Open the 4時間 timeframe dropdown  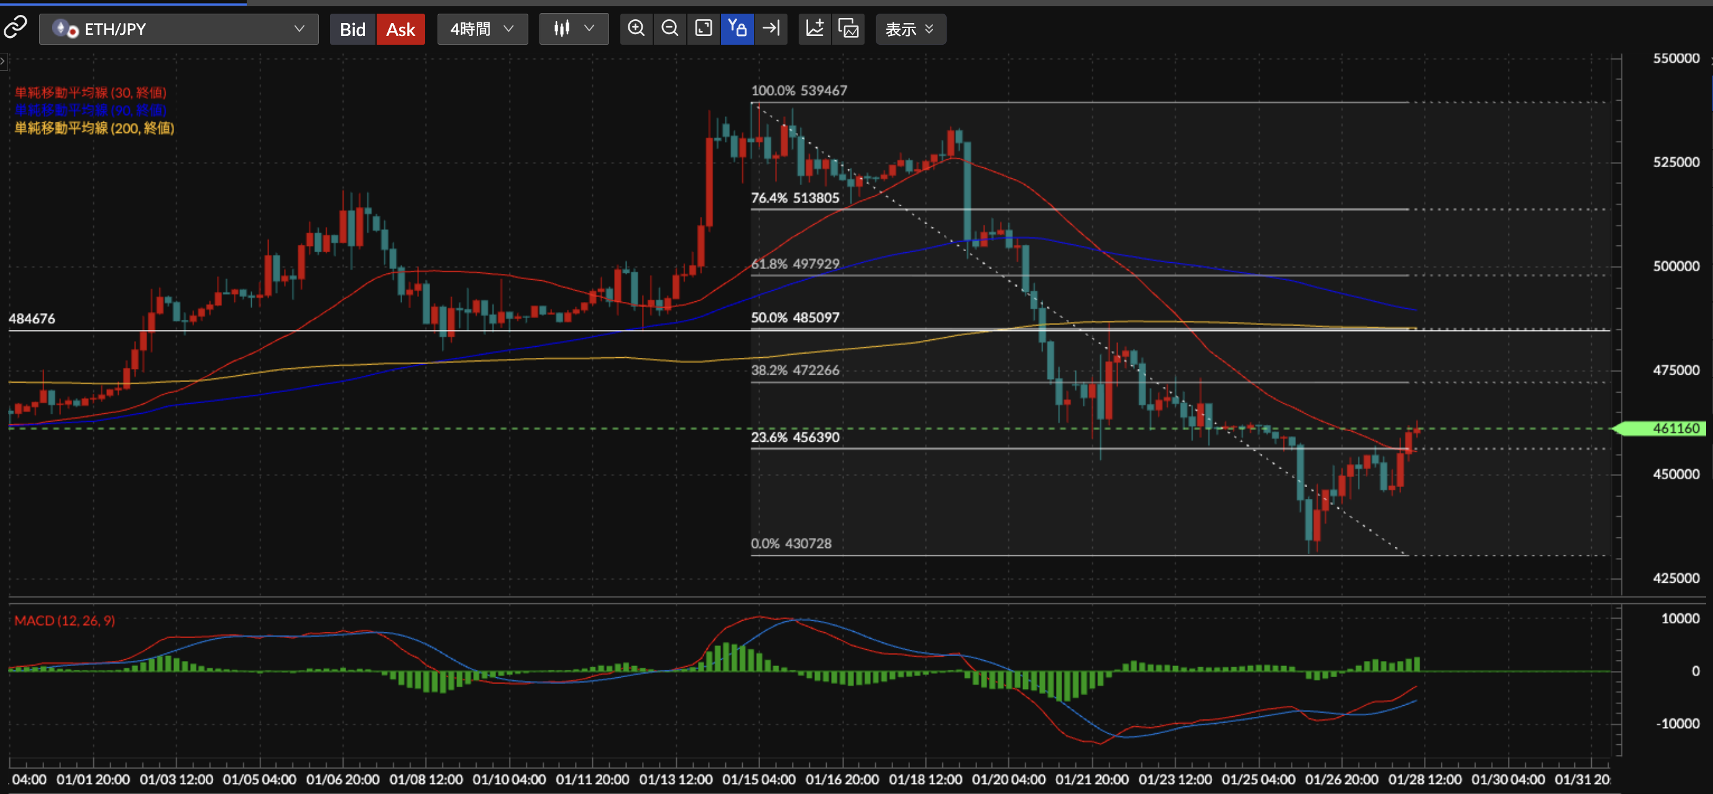click(x=482, y=29)
